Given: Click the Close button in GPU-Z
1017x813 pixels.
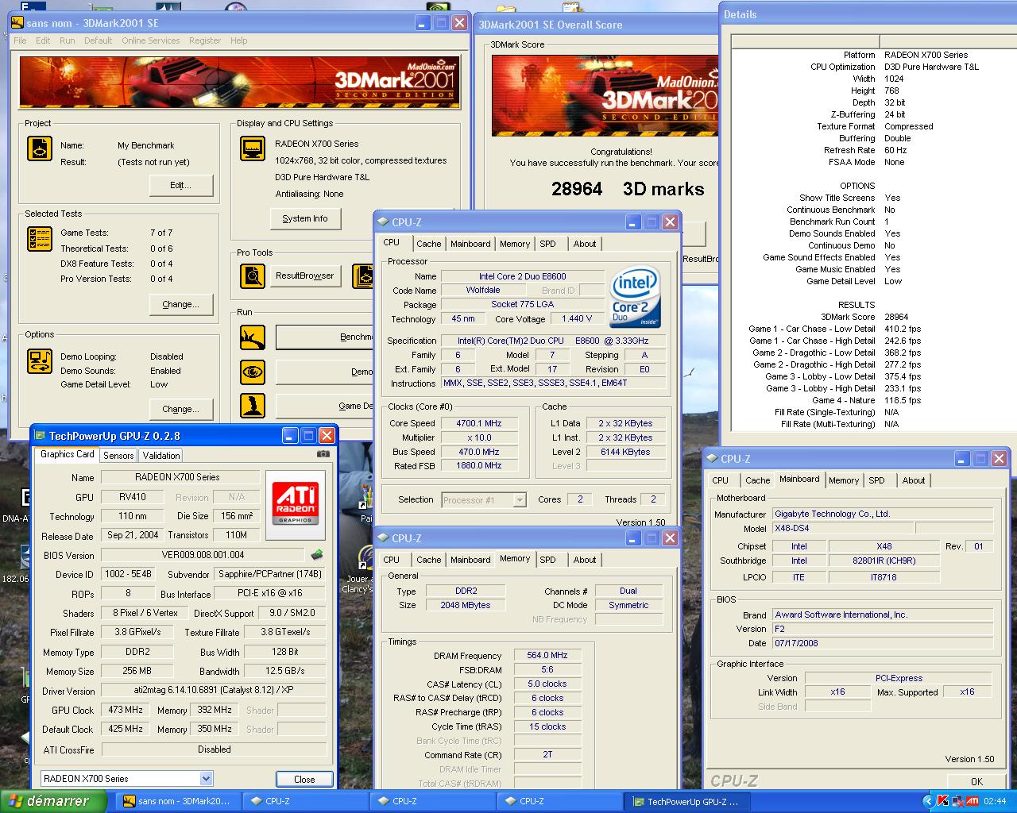Looking at the screenshot, I should click(x=304, y=779).
